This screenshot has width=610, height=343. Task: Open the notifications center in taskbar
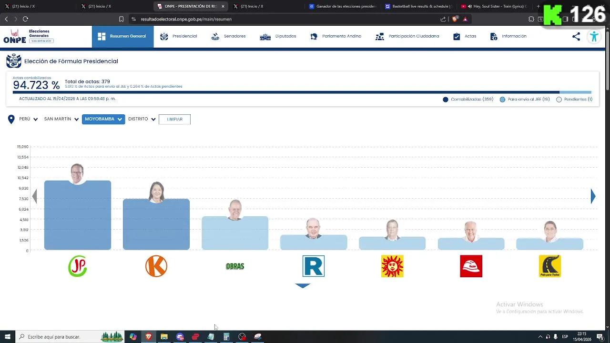point(600,337)
